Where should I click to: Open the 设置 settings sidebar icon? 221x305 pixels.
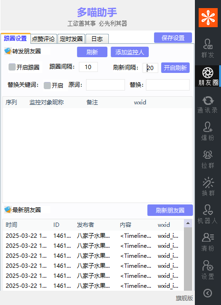point(208,270)
